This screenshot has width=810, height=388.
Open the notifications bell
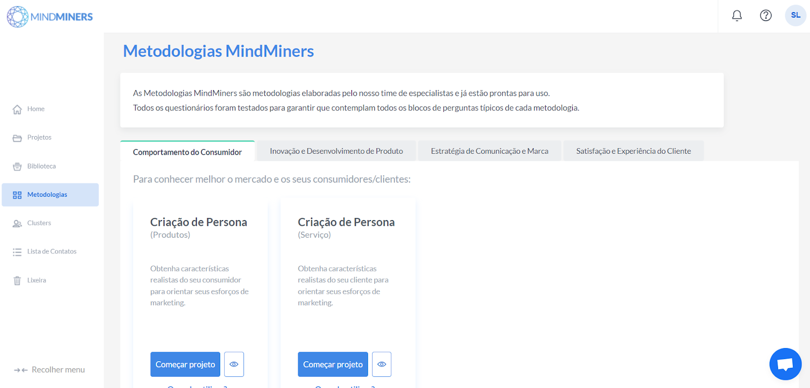click(x=737, y=16)
